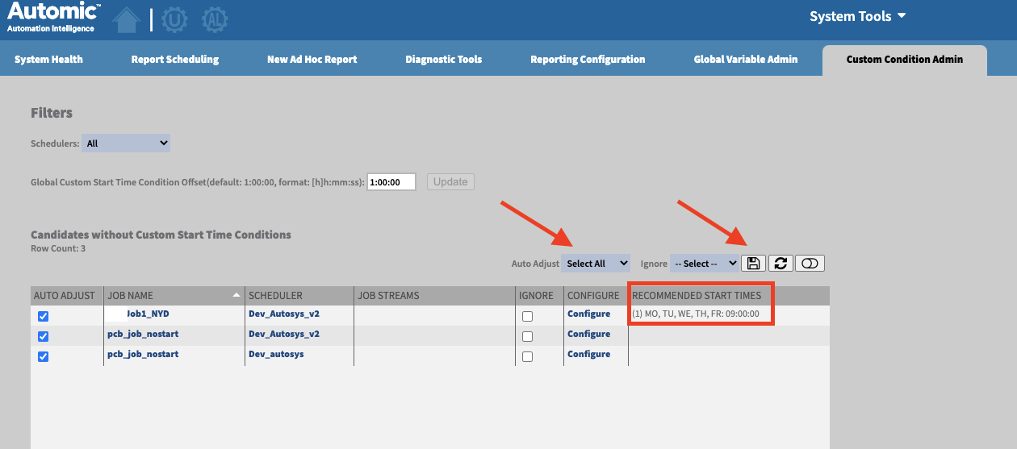Click the refresh arrows icon button

click(x=780, y=263)
